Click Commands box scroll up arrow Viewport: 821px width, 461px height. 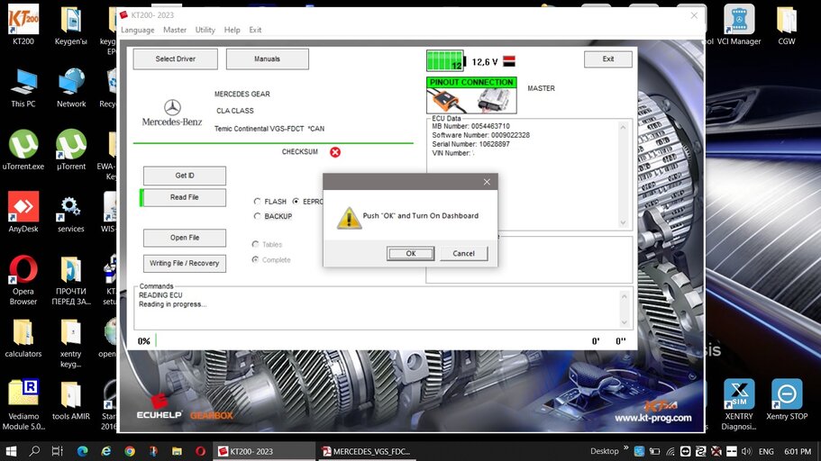click(624, 297)
